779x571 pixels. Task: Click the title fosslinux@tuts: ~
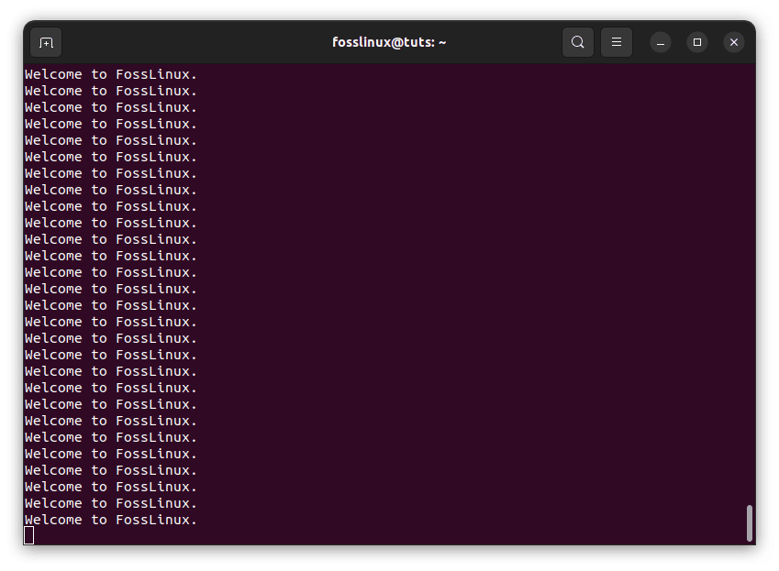click(388, 42)
